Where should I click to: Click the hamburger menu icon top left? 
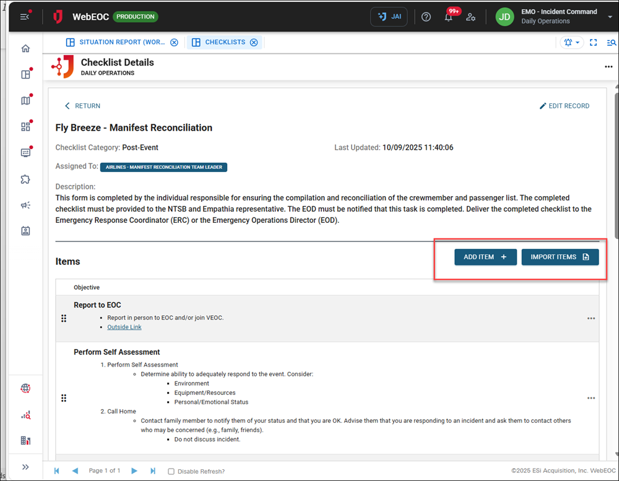click(x=25, y=16)
